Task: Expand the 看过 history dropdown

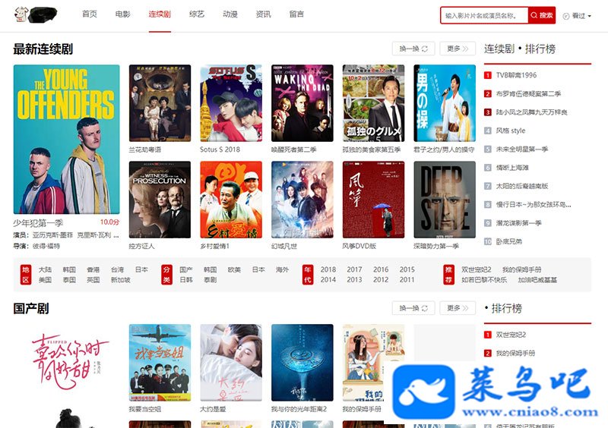Action: (577, 16)
